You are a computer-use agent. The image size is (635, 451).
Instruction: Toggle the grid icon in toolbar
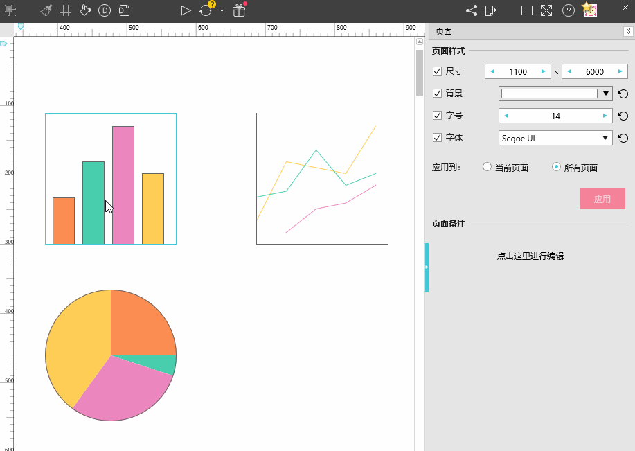66,10
